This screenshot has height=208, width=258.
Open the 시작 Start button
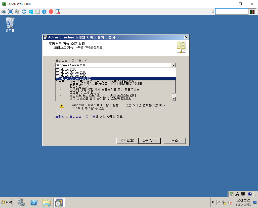(x=7, y=202)
